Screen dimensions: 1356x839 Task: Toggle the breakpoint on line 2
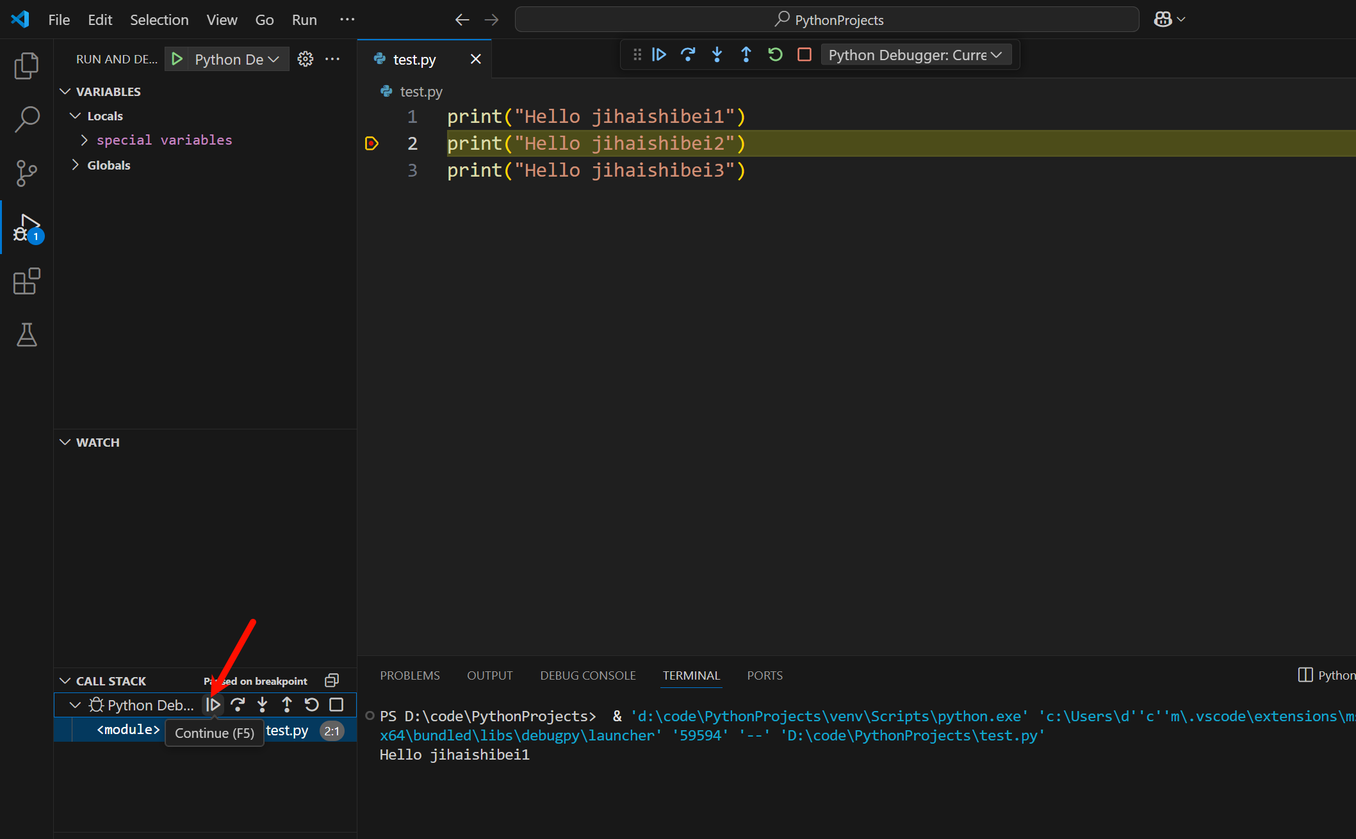pos(372,143)
